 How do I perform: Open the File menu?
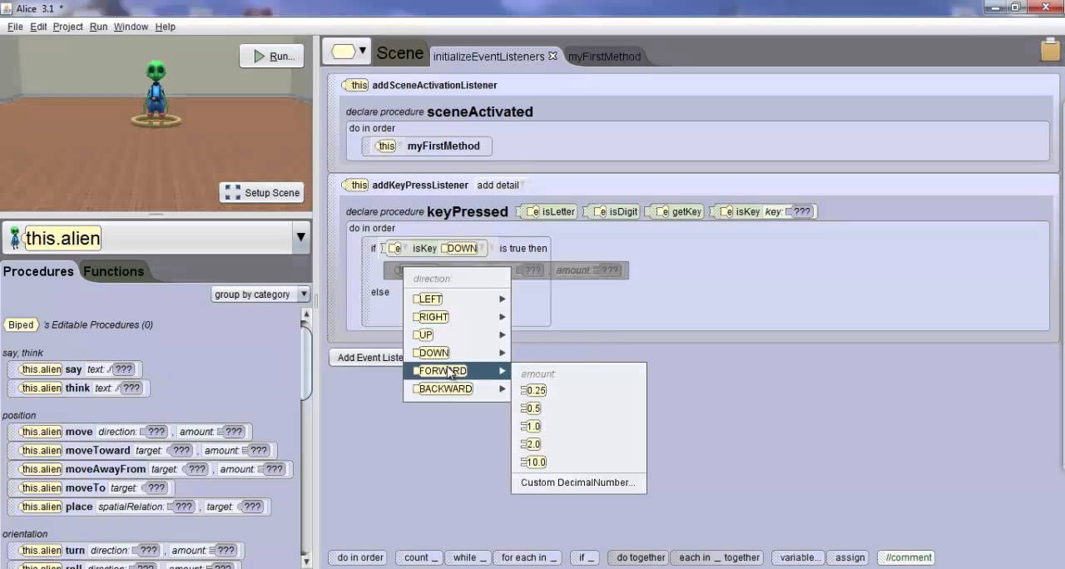[x=15, y=27]
